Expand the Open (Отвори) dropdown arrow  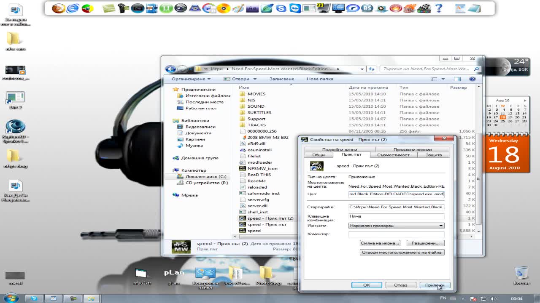[255, 79]
